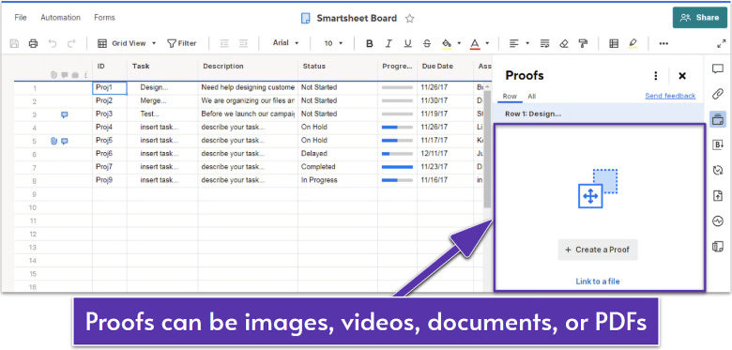Toggle Bold formatting

click(369, 43)
